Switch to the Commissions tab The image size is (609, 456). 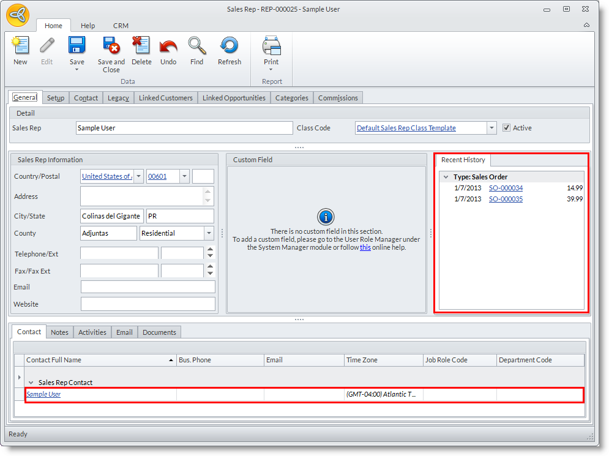point(338,98)
